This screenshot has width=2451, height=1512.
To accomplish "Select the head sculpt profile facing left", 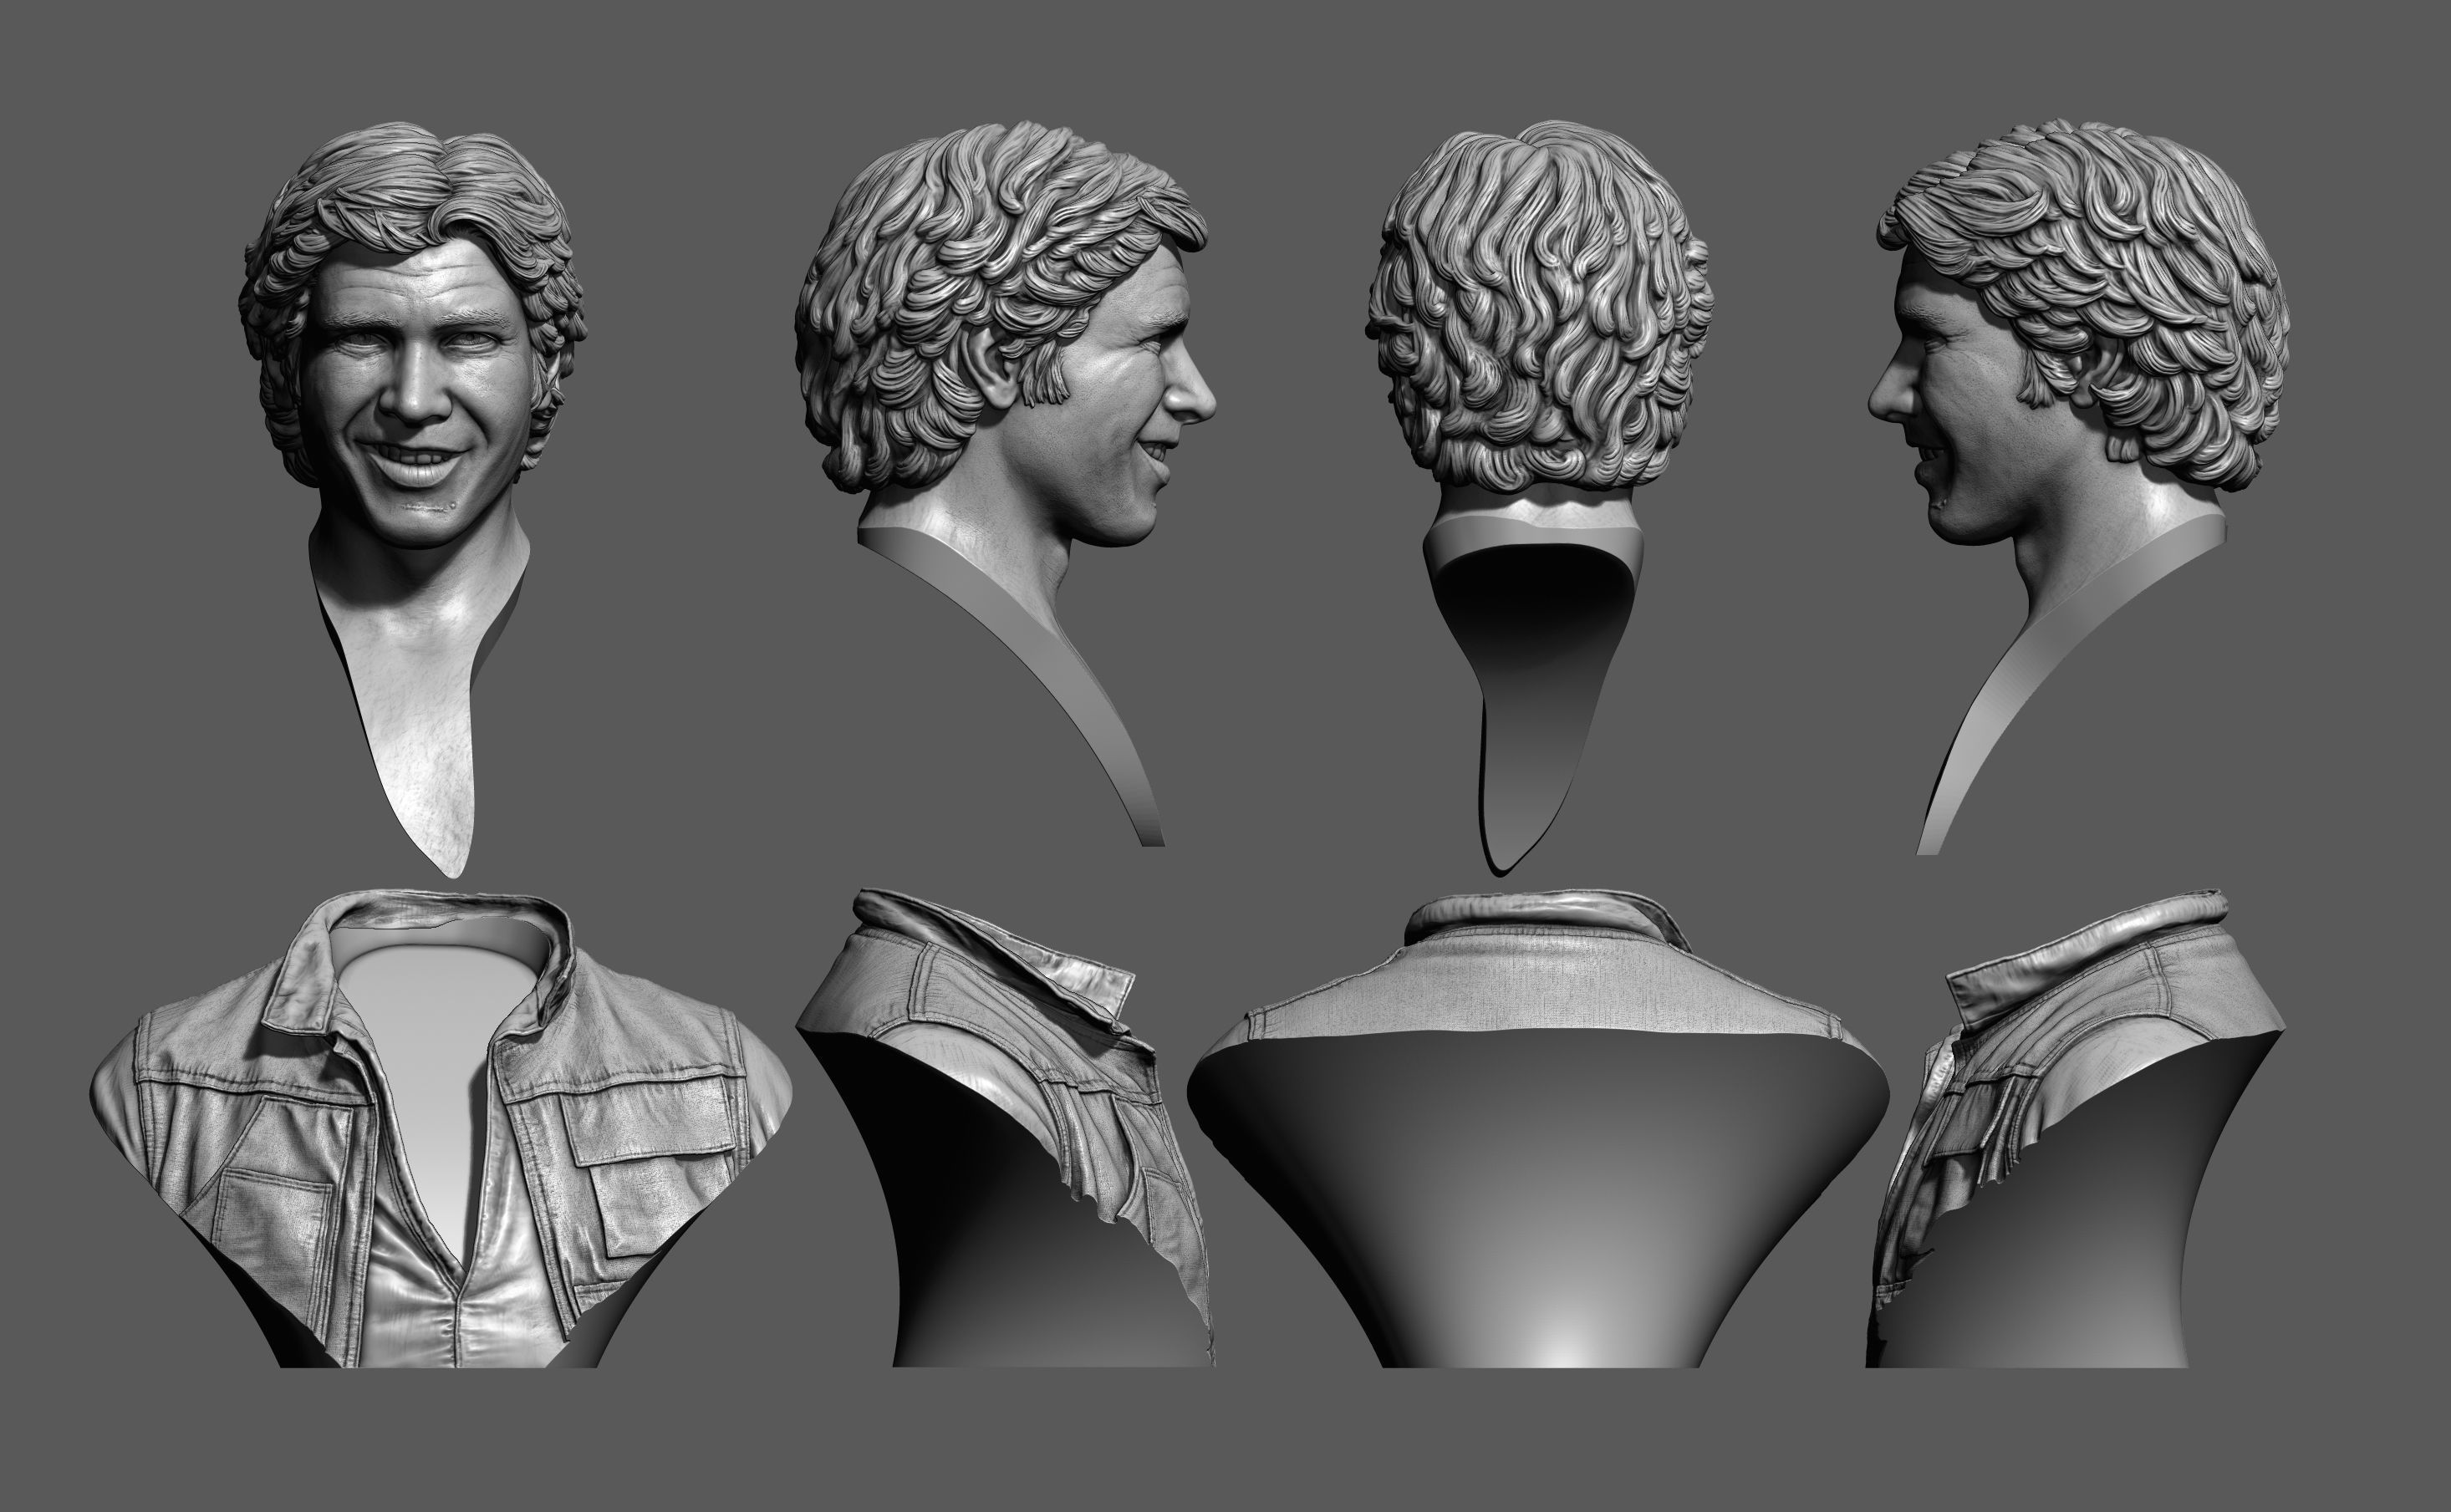I will pyautogui.click(x=2080, y=487).
